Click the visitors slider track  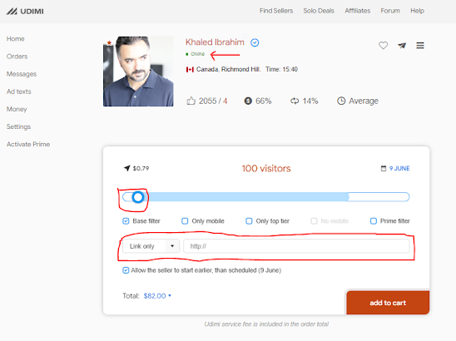point(265,197)
